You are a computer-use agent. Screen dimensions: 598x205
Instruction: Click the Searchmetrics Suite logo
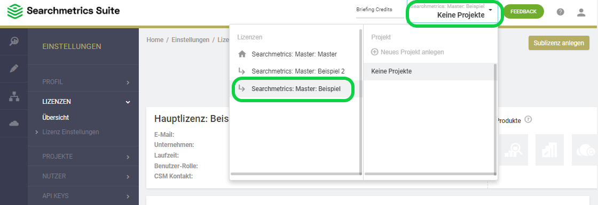pyautogui.click(x=64, y=11)
